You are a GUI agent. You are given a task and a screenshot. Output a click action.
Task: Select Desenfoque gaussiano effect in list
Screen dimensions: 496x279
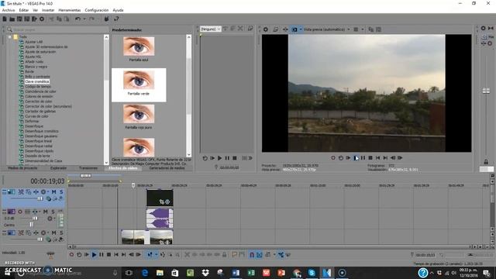[x=41, y=136]
